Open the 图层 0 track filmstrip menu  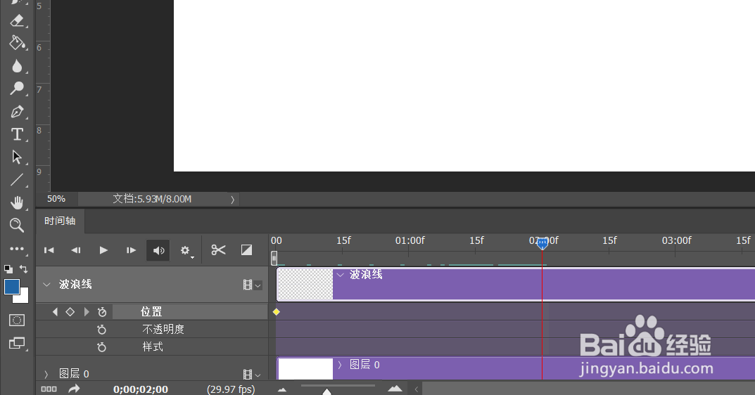click(253, 375)
